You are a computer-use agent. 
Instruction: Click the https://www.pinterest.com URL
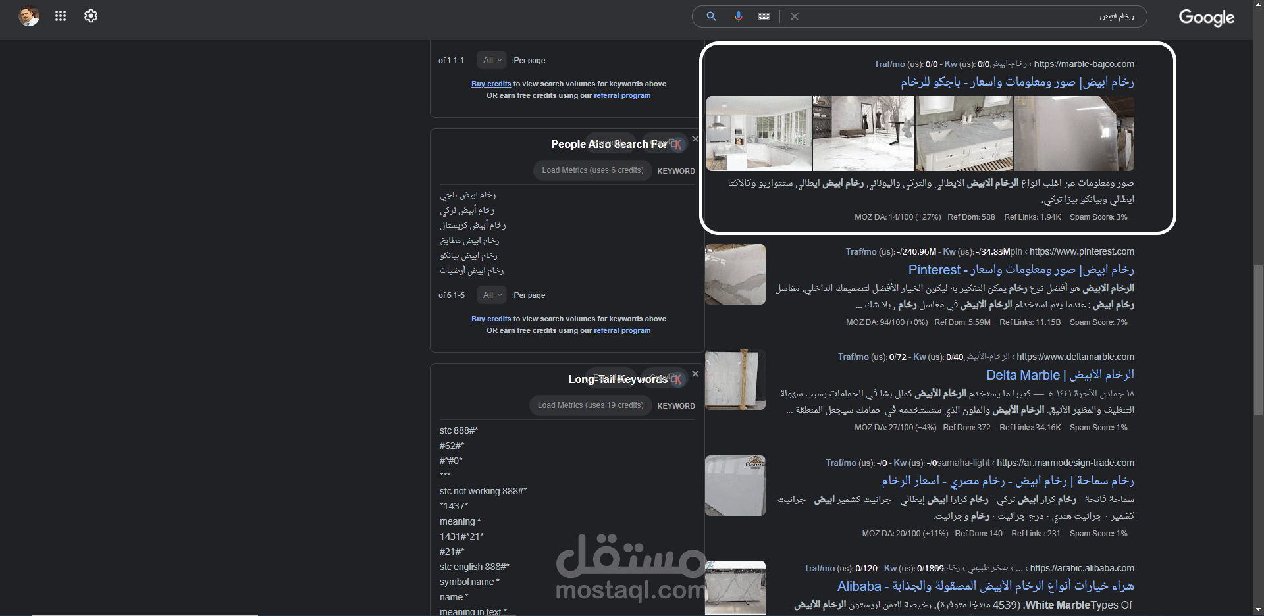pos(1082,251)
